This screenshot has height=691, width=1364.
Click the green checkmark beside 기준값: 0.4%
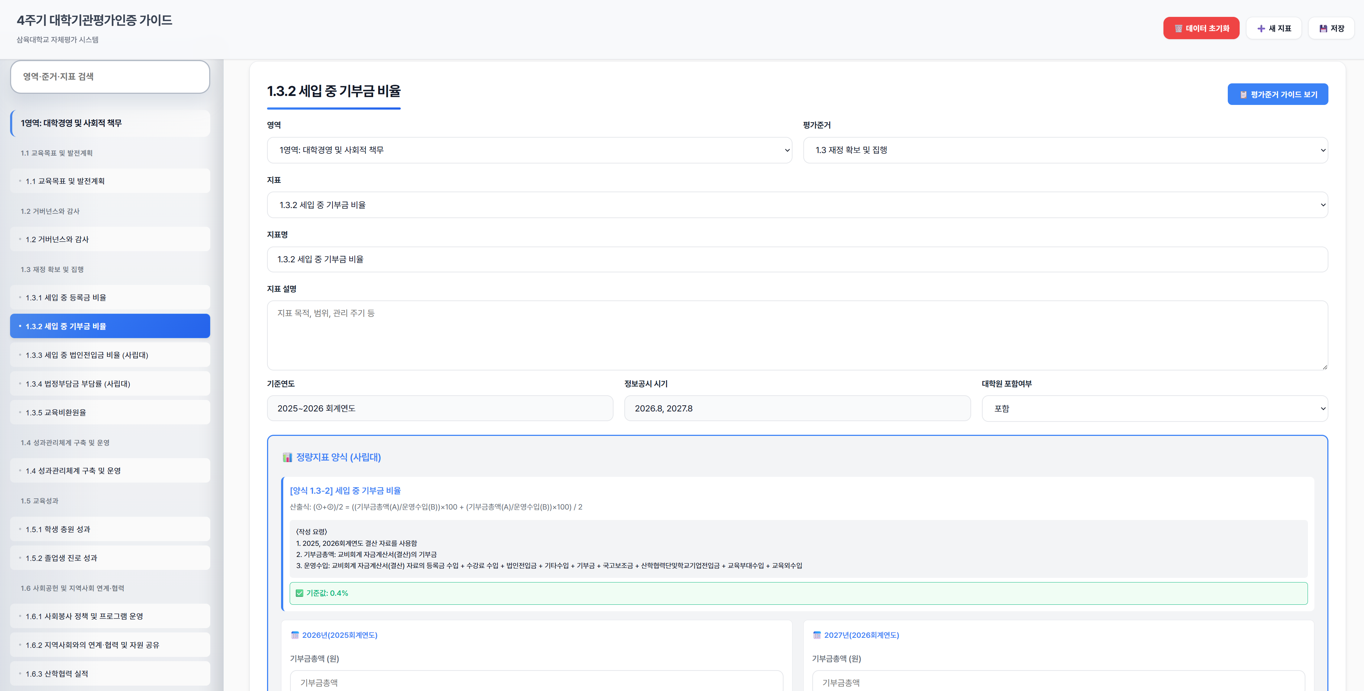click(x=300, y=593)
